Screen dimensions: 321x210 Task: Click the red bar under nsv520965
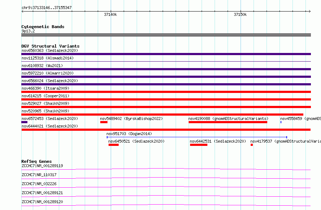point(162,115)
